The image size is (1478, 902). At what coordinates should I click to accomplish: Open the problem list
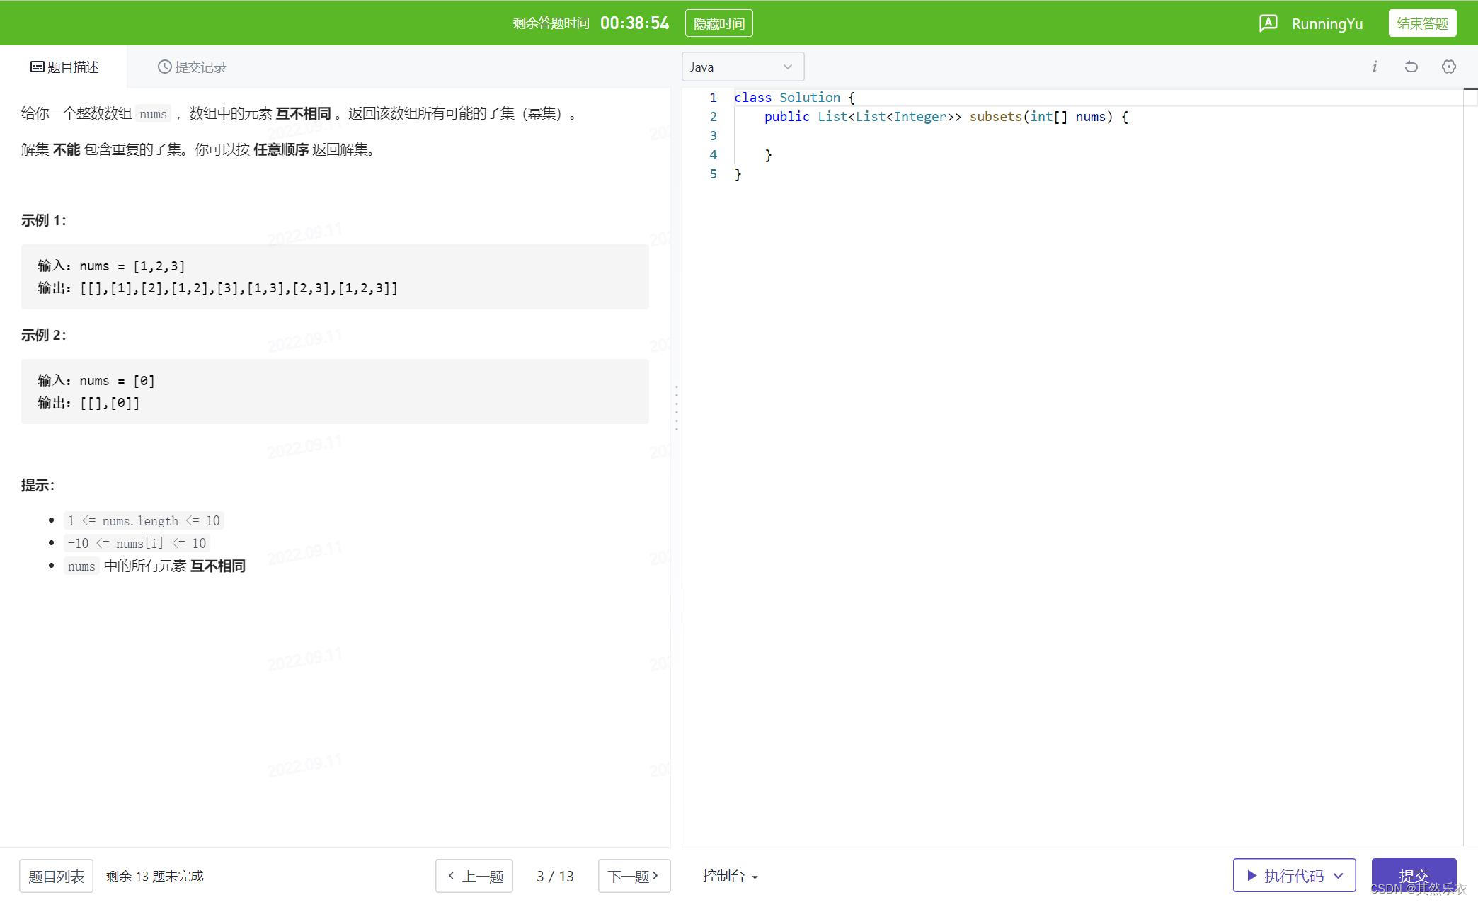(56, 876)
